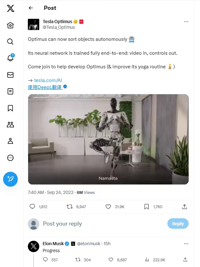200x267 pixels.
Task: Open the Search magnifier icon
Action: [x=10, y=42]
